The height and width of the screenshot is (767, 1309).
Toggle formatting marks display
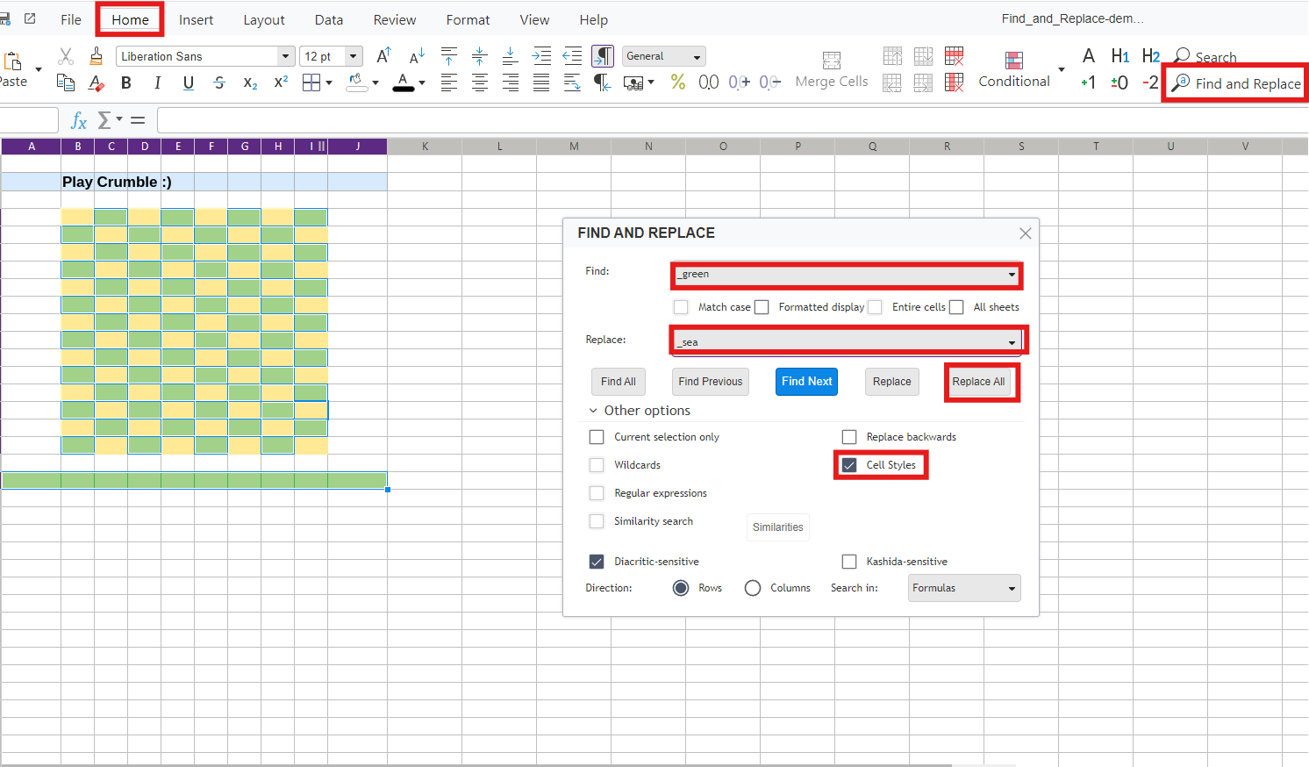point(602,55)
